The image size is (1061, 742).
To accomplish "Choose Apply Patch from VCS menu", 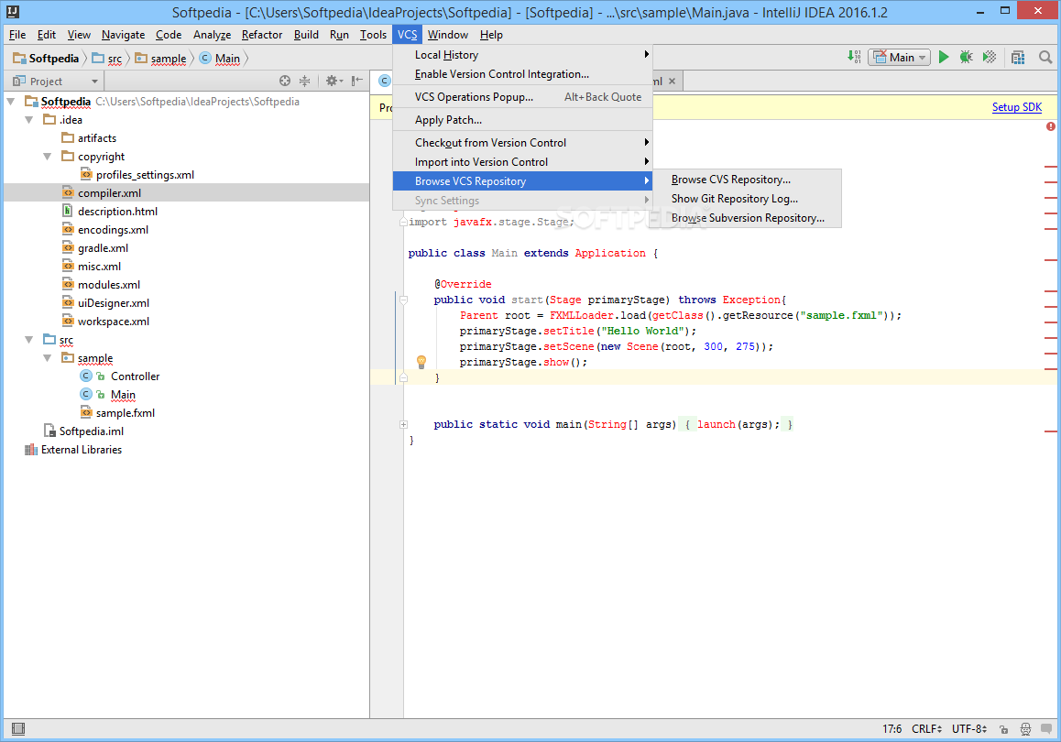I will coord(522,120).
